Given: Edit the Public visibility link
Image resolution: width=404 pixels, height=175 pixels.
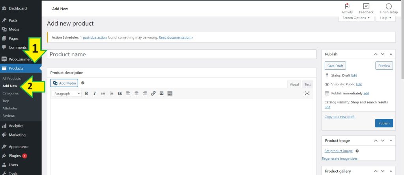Looking at the screenshot, I should tap(359, 84).
